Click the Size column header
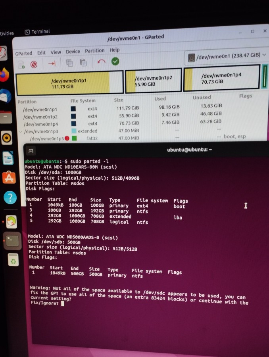Screen dimensions: 269x357 pos(119,100)
